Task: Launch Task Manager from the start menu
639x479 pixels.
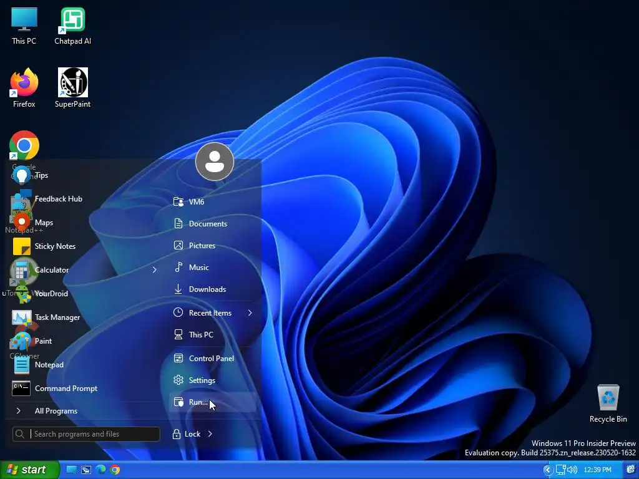Action: pos(84,317)
